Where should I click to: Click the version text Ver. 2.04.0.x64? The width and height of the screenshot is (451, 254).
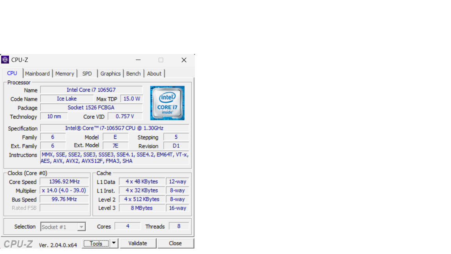(x=58, y=245)
